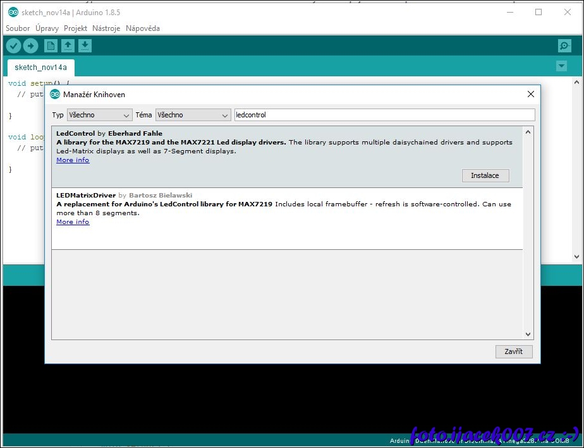The height and width of the screenshot is (448, 584).
Task: Open More info link for LEDMatrixDriver
Action: 73,222
